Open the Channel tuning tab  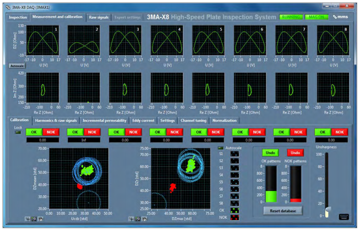point(193,121)
